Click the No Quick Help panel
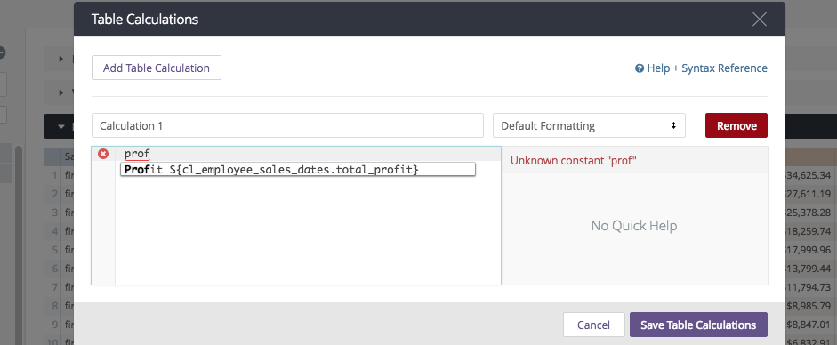The image size is (837, 345). click(634, 226)
